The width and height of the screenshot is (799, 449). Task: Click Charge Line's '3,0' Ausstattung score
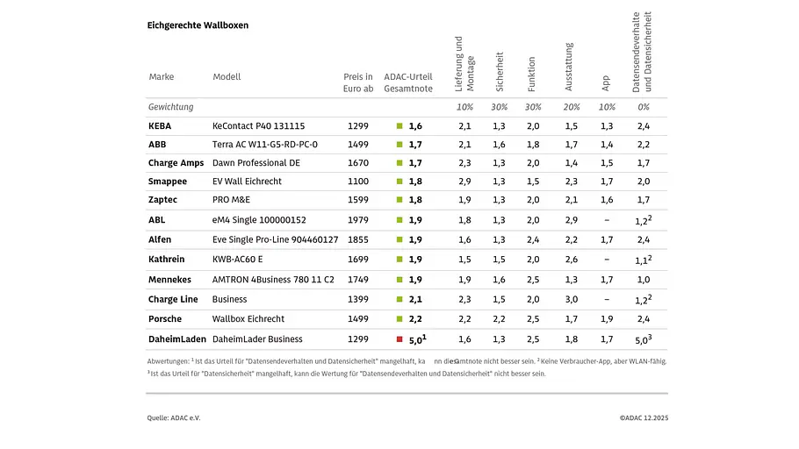tap(572, 300)
